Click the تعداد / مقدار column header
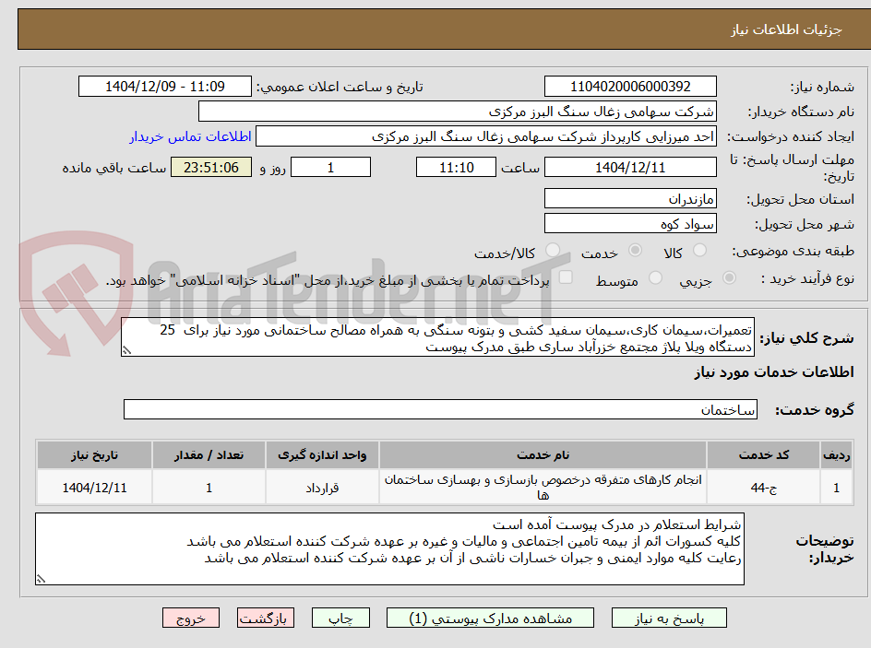The width and height of the screenshot is (871, 648). click(x=209, y=455)
